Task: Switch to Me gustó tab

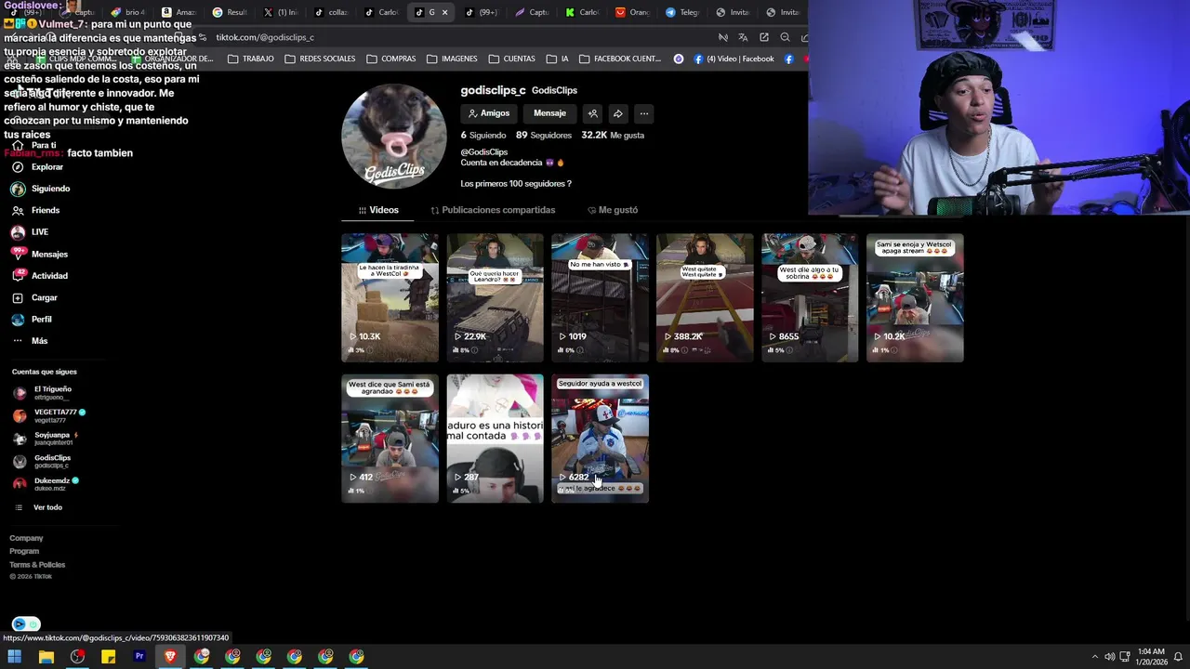Action: [x=612, y=210]
